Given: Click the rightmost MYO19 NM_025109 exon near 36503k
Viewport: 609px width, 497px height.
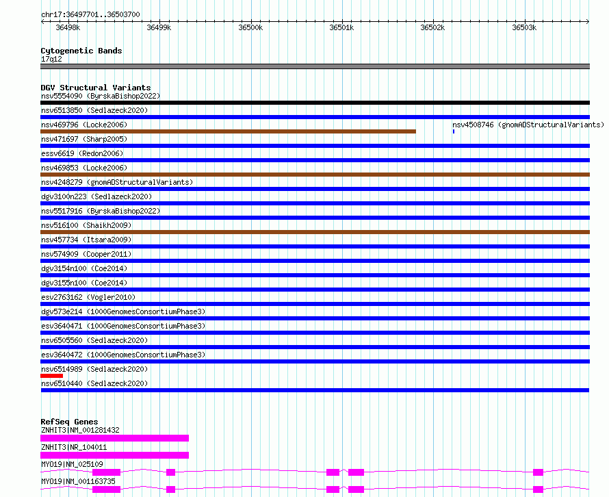Looking at the screenshot, I should (x=538, y=472).
